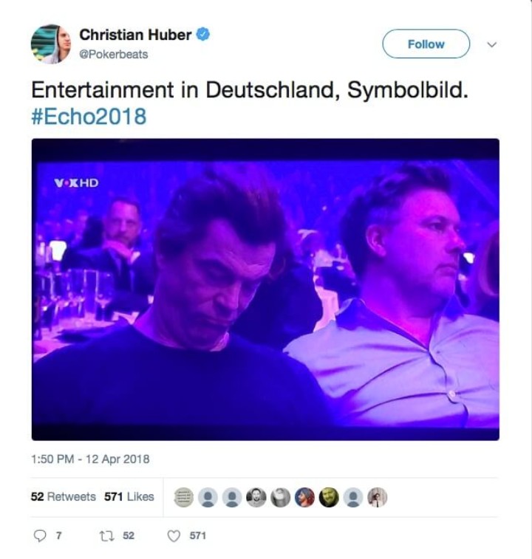Click the Christian Huber display name
532x559 pixels.
(x=136, y=35)
